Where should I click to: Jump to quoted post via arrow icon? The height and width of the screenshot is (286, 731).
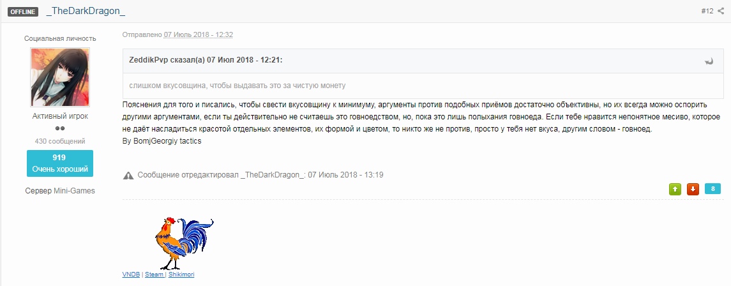(x=709, y=61)
